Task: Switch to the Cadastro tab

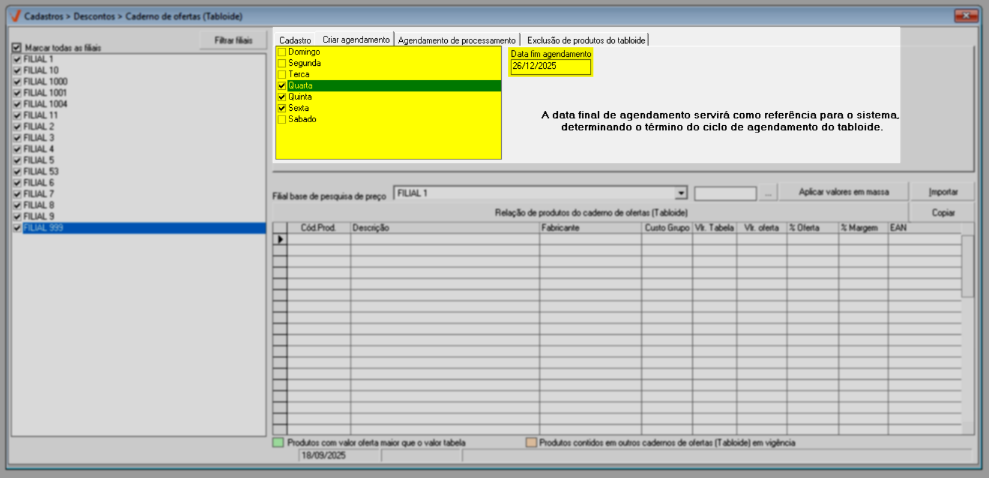Action: click(x=295, y=40)
